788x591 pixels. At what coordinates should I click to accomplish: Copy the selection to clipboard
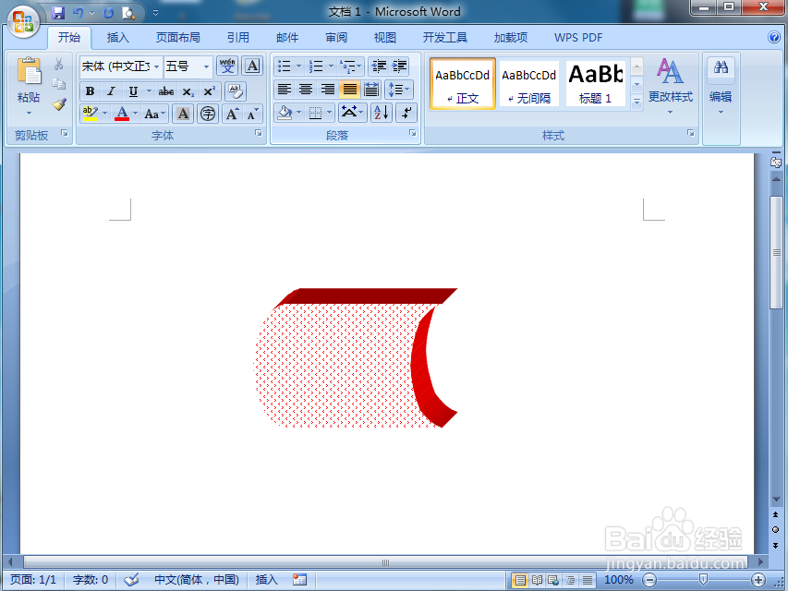(59, 84)
